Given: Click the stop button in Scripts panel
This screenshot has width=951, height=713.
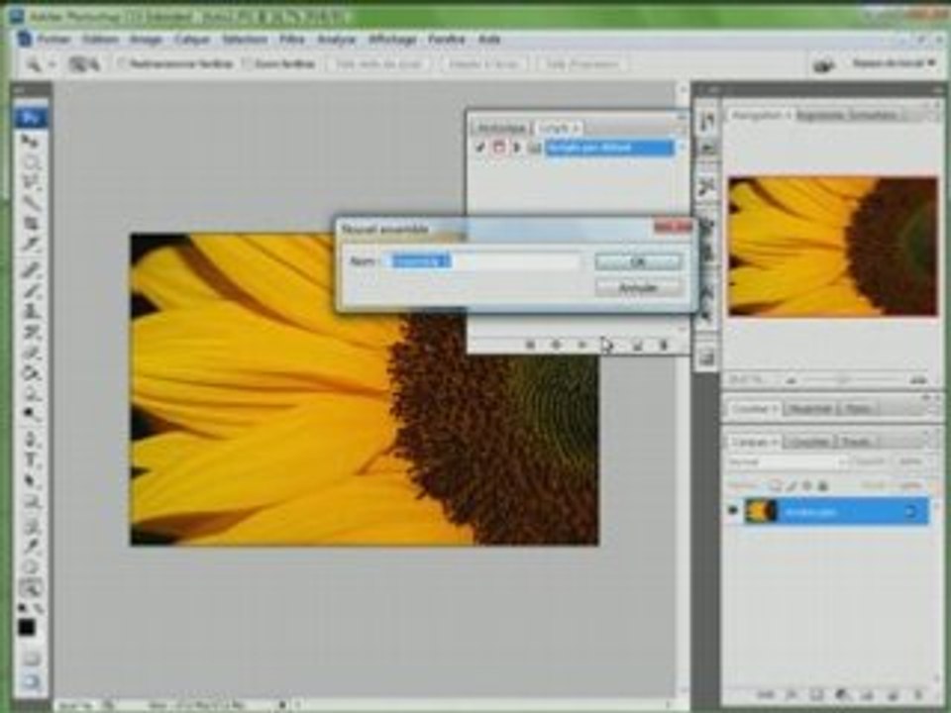Looking at the screenshot, I should coord(530,345).
